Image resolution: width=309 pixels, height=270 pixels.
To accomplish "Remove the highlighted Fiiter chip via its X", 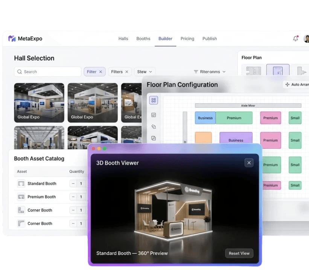I will 100,72.
